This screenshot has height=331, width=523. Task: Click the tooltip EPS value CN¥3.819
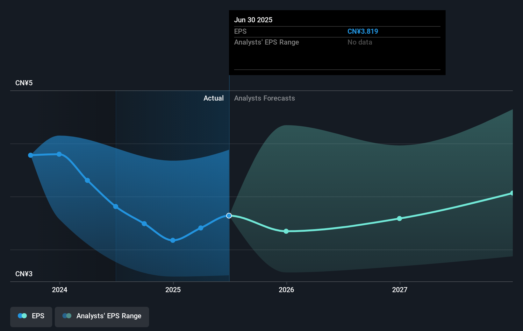tap(363, 32)
